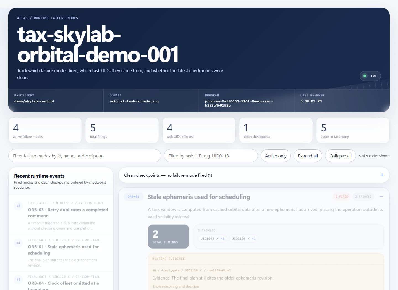398x290 pixels.
Task: Select the UID1042 task chip
Action: (212, 239)
